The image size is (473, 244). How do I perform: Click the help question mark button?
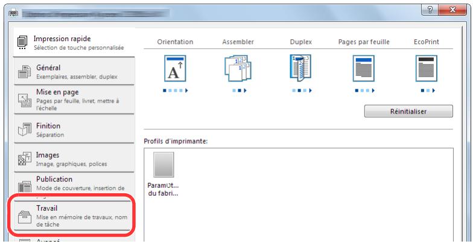coord(430,10)
